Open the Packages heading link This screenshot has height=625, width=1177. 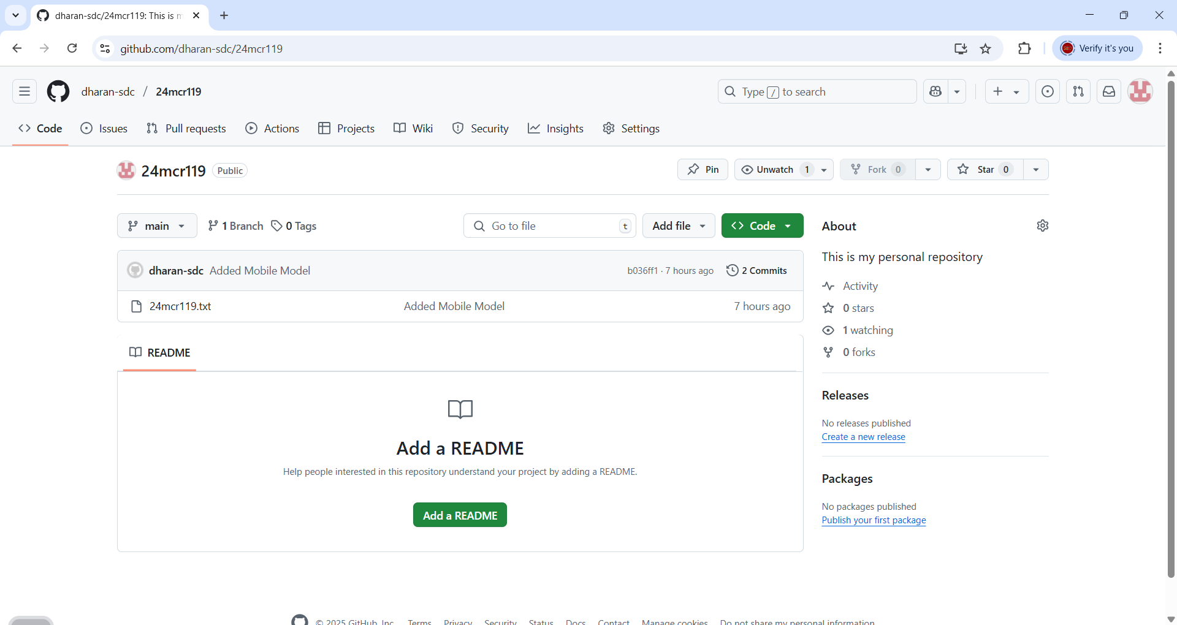(847, 479)
